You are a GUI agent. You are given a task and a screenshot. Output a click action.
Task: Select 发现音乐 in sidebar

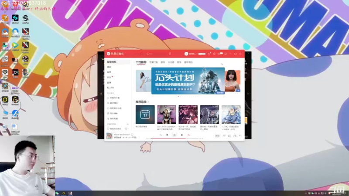coord(118,62)
